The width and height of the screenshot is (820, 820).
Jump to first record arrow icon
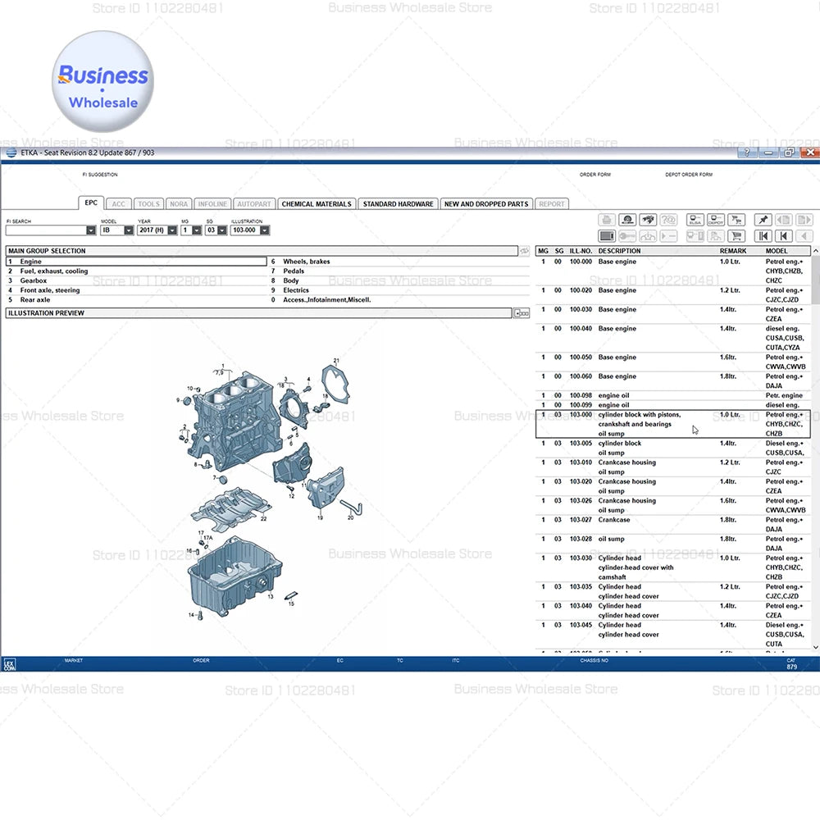click(763, 236)
